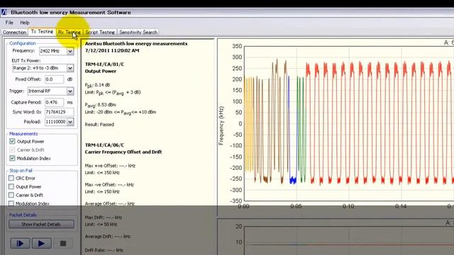Click the blue waveform segment in the chart
Image resolution: width=454 pixels, height=255 pixels.
292,180
